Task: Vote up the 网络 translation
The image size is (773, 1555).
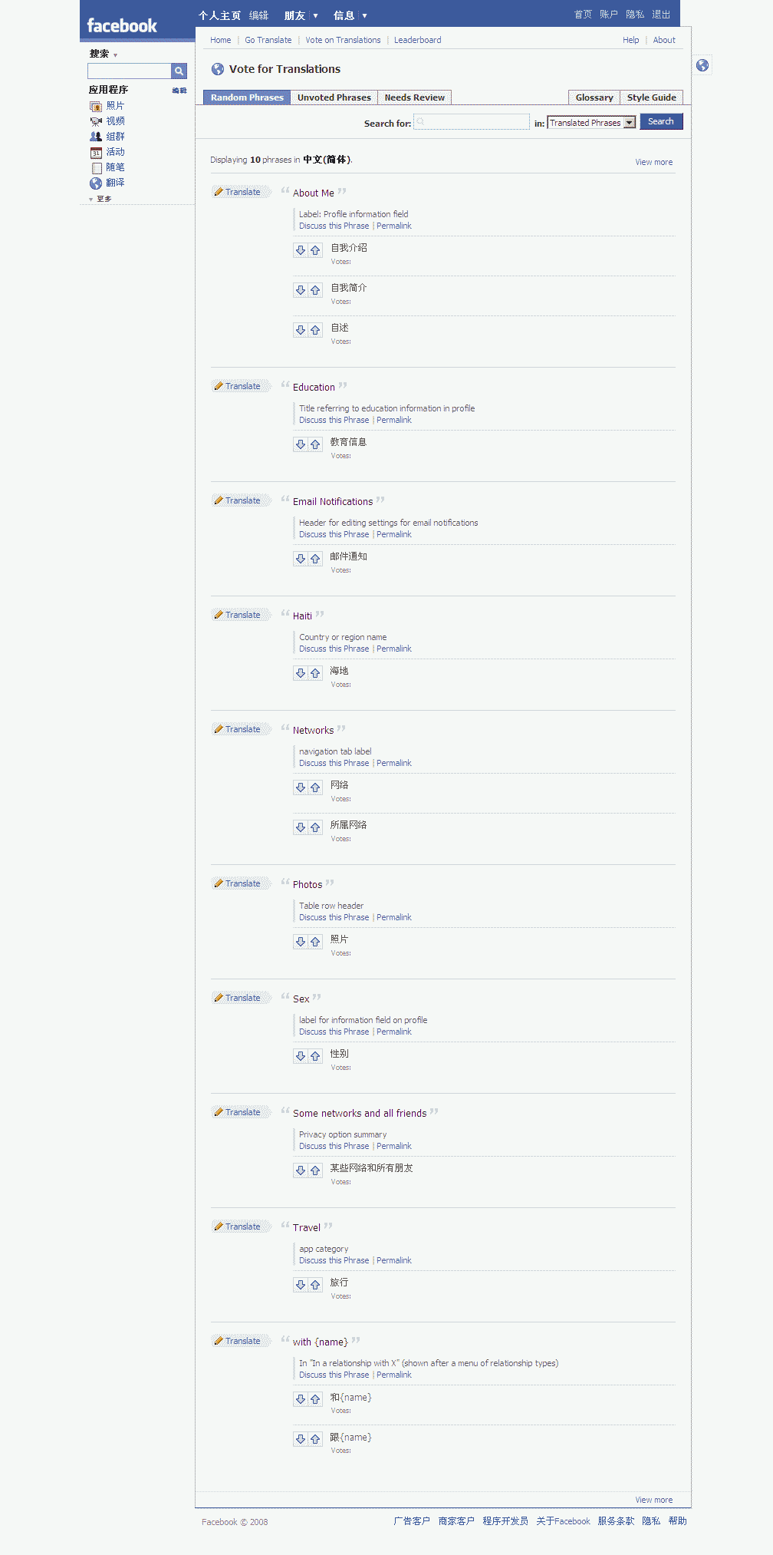Action: 315,787
